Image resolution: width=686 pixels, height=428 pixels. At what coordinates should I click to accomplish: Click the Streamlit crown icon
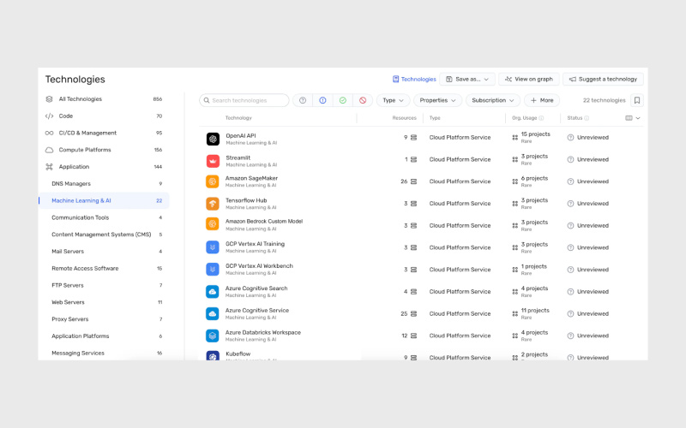point(213,160)
